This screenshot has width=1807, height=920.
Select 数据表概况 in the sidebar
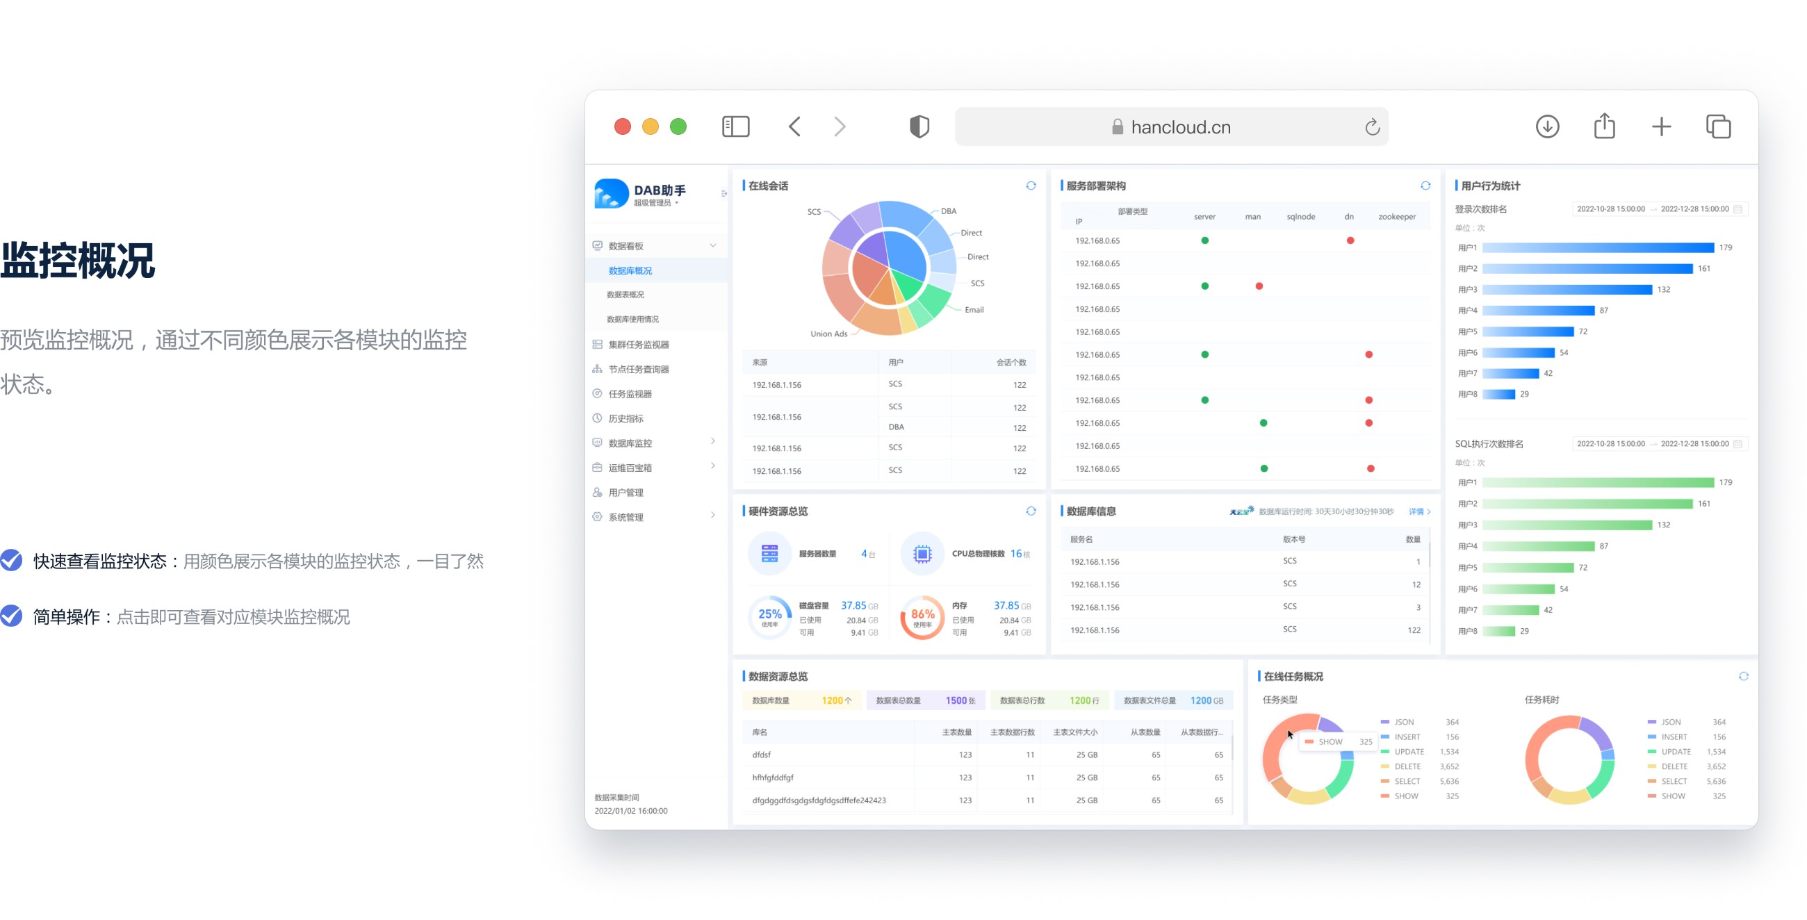625,295
